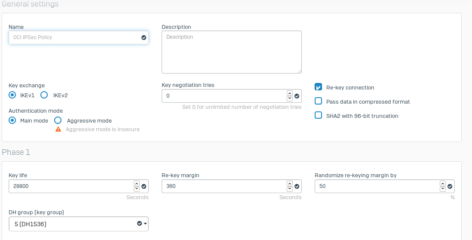Select the IKEv1 key exchange option
Viewport: 472px width, 240px height.
pyautogui.click(x=12, y=95)
